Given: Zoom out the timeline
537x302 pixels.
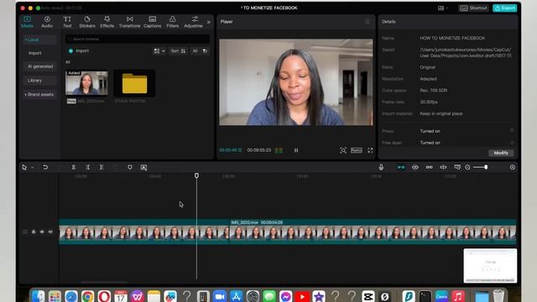Looking at the screenshot, I should coord(467,167).
